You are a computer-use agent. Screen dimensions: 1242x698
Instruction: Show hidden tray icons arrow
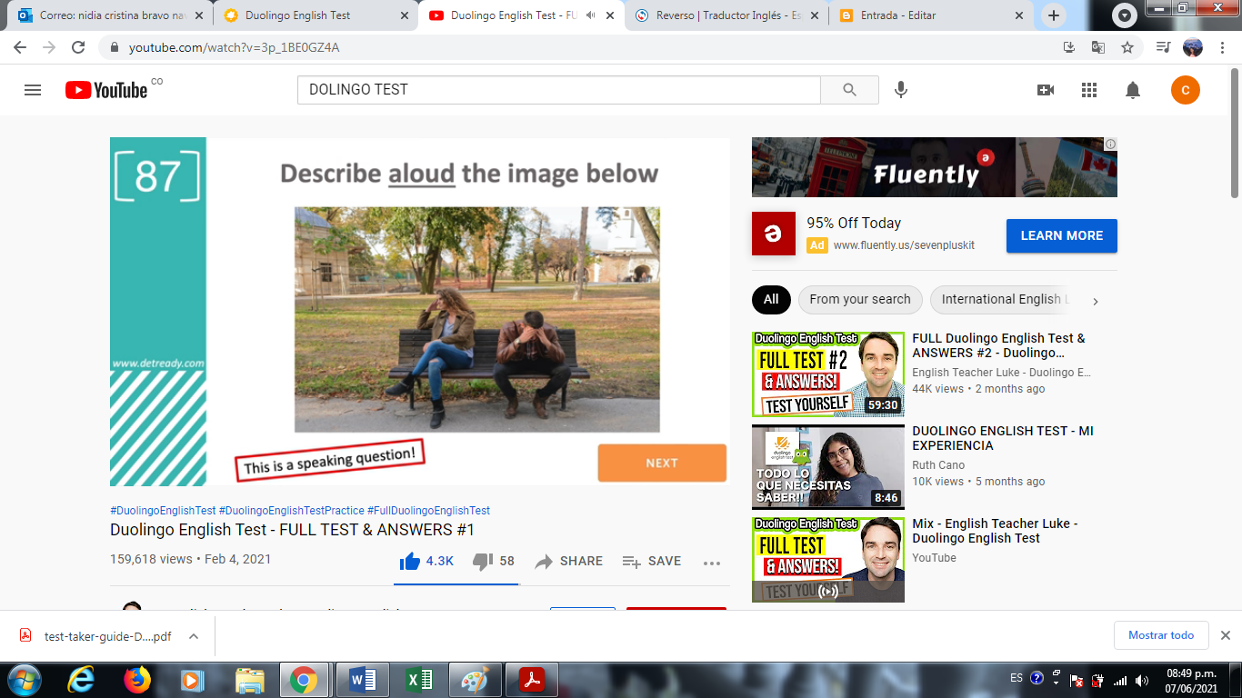pos(1056,675)
